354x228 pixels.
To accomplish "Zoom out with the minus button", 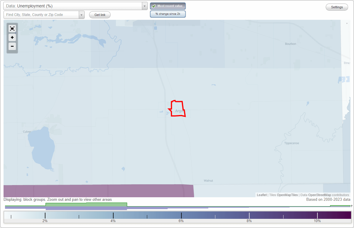I will (x=12, y=46).
